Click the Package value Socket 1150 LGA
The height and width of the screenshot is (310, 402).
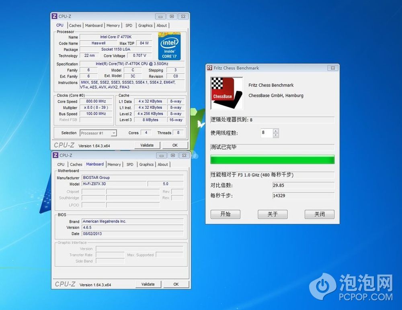coord(116,49)
